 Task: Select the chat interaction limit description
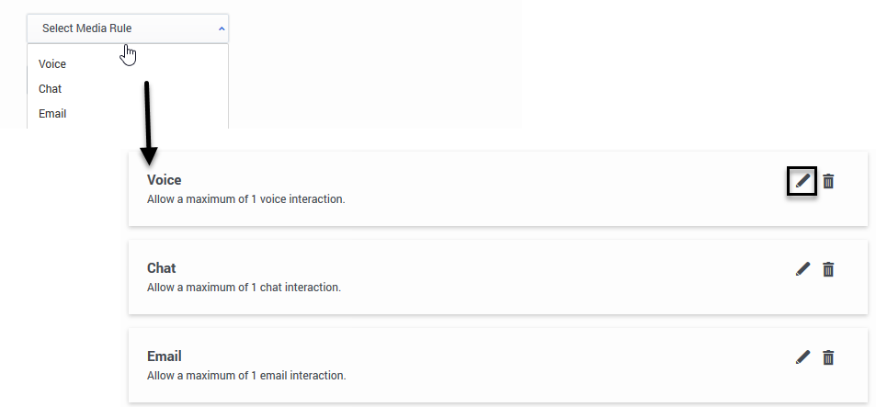[244, 287]
